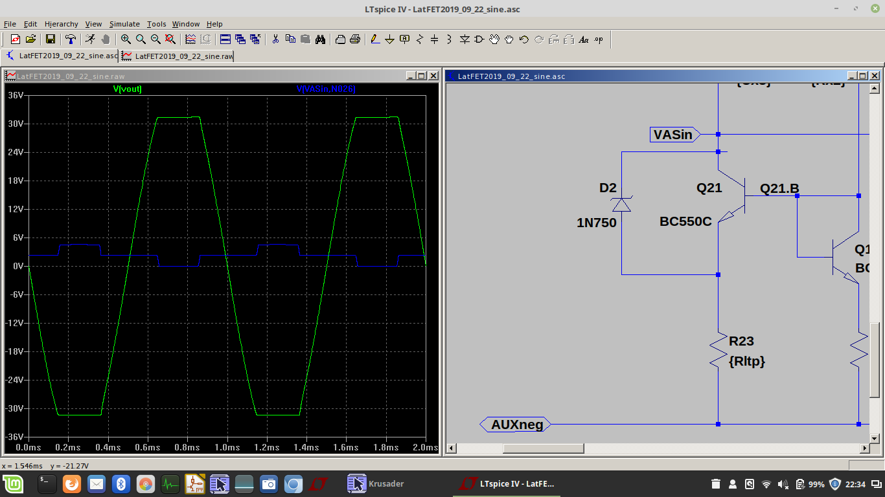Click the green V(vout) trace label
The height and width of the screenshot is (497, 885).
click(x=128, y=89)
